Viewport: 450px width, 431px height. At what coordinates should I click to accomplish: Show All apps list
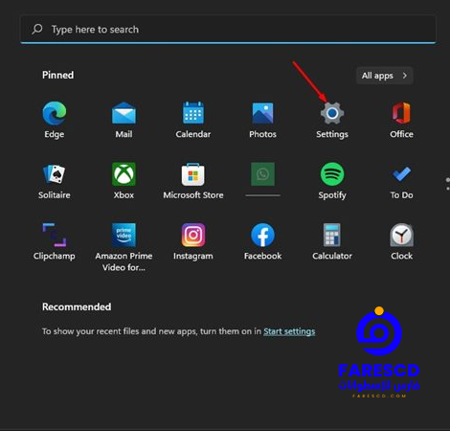[385, 76]
